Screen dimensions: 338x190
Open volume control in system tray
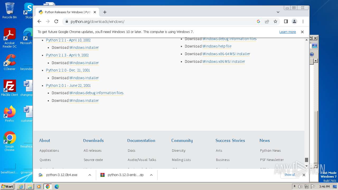[x=300, y=187]
